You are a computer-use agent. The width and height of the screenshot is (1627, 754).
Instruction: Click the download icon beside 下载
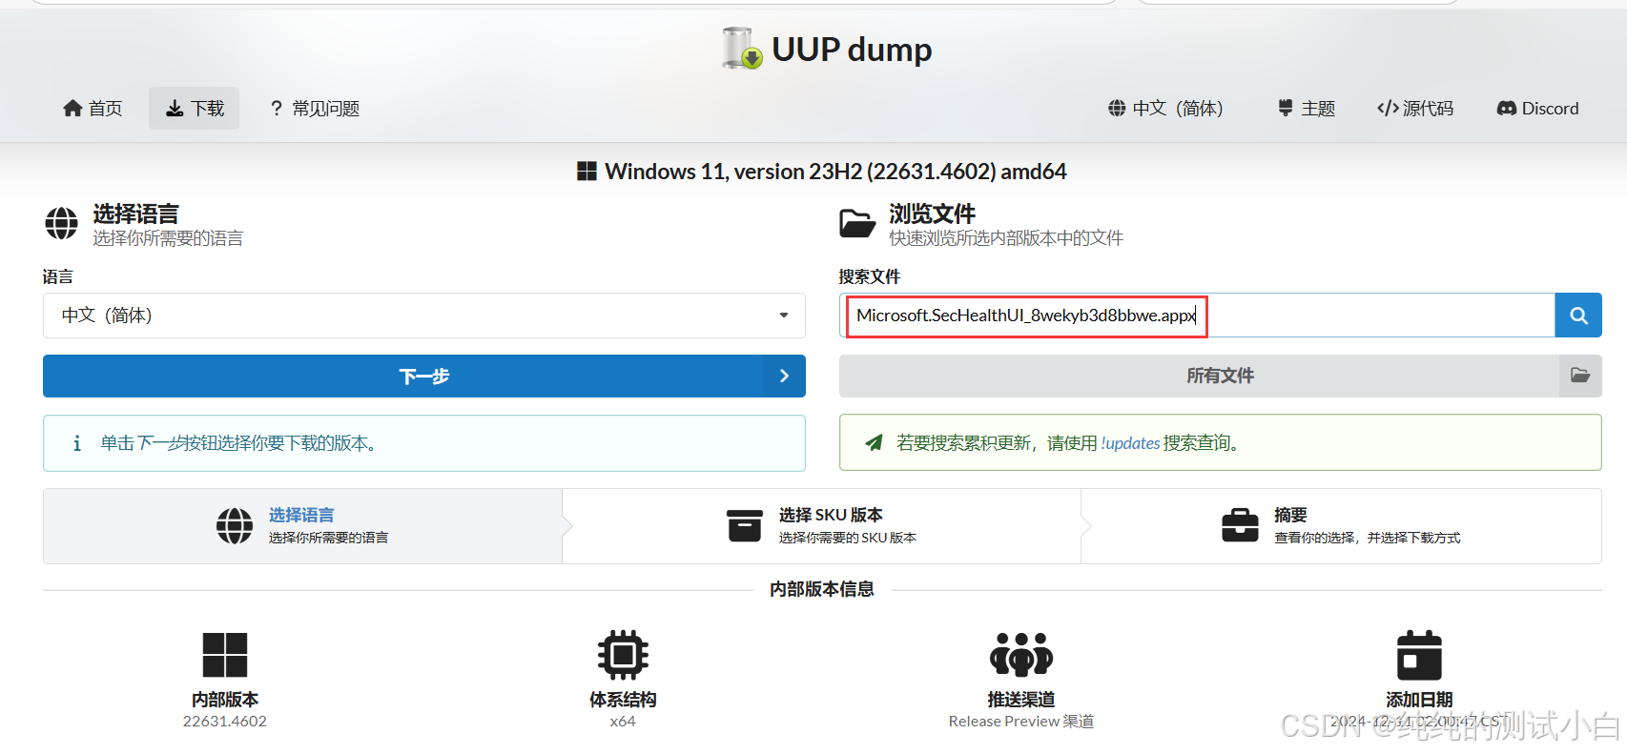point(175,109)
